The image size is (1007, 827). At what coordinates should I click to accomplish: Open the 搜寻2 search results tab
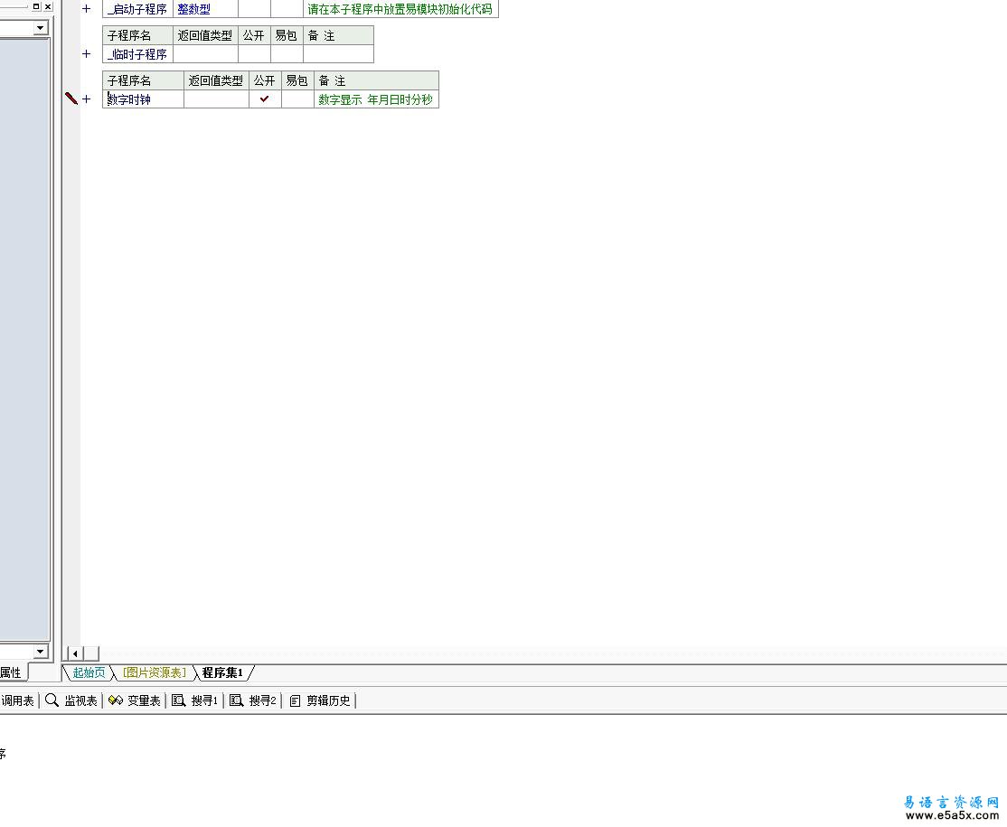253,700
